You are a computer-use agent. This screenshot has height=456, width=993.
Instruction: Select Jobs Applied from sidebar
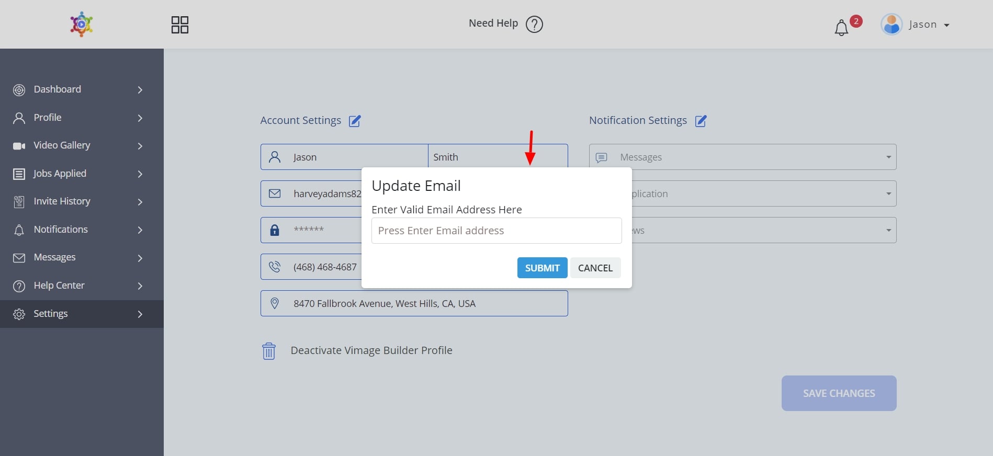click(x=60, y=174)
